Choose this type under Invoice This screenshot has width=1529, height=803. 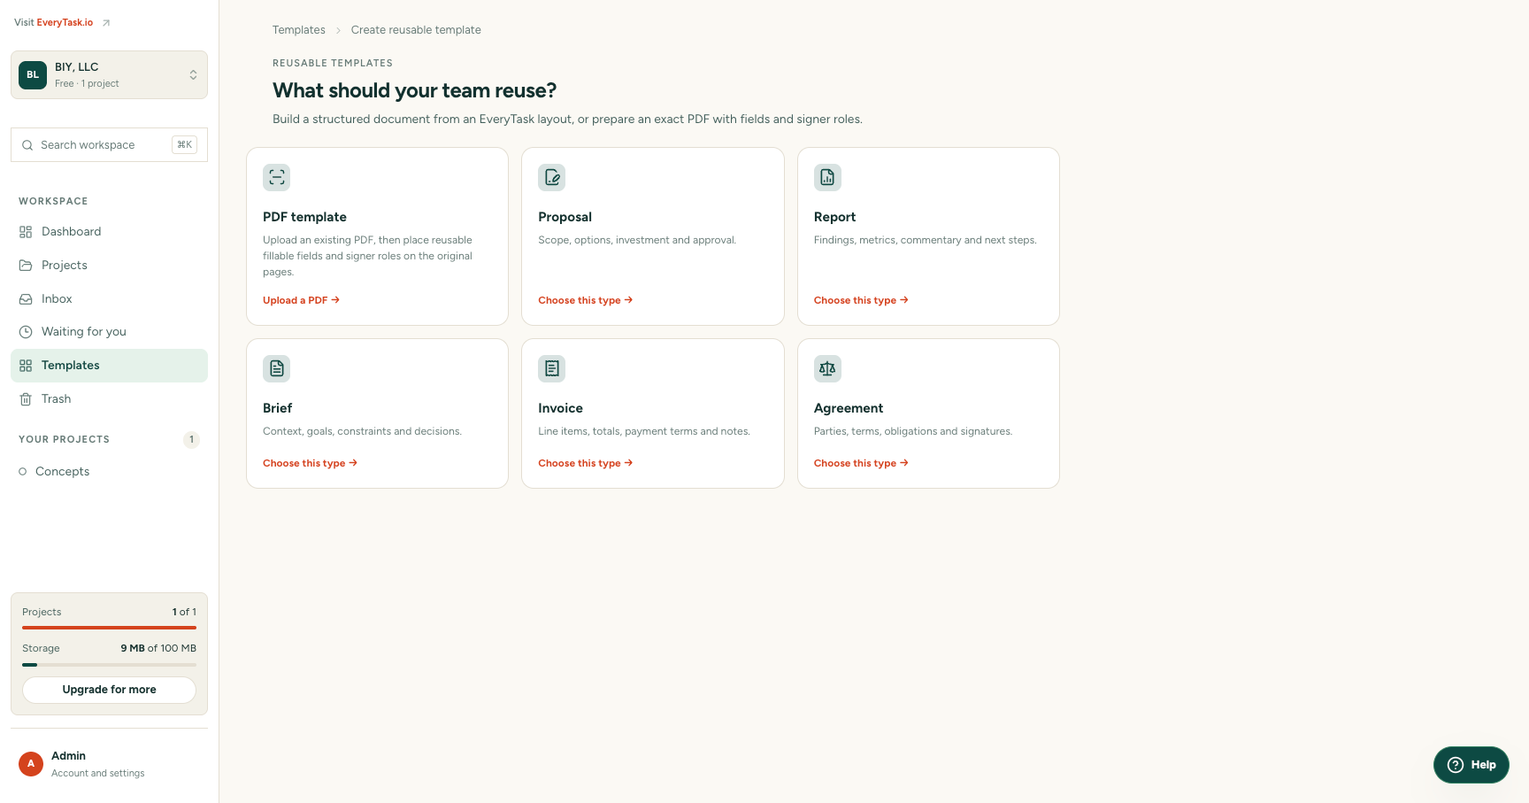tap(585, 463)
